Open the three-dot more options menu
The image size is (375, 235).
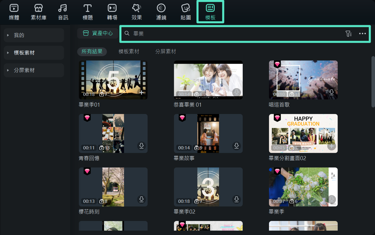click(x=362, y=34)
